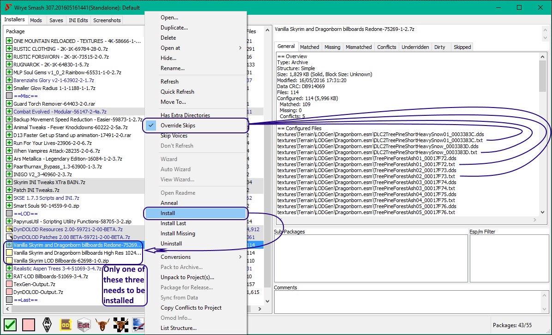Show the Mismatched files tab
Image resolution: width=552 pixels, height=335 pixels.
pyautogui.click(x=358, y=47)
